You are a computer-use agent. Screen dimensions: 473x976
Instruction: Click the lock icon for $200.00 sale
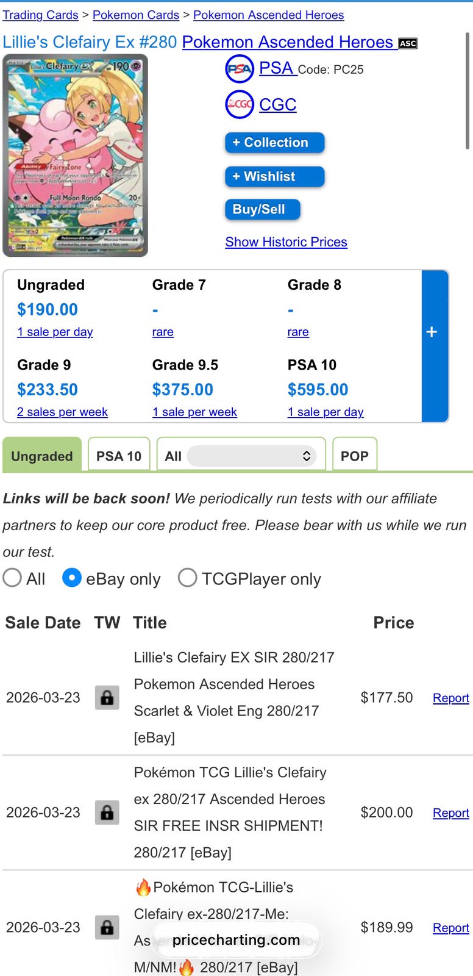click(x=107, y=813)
